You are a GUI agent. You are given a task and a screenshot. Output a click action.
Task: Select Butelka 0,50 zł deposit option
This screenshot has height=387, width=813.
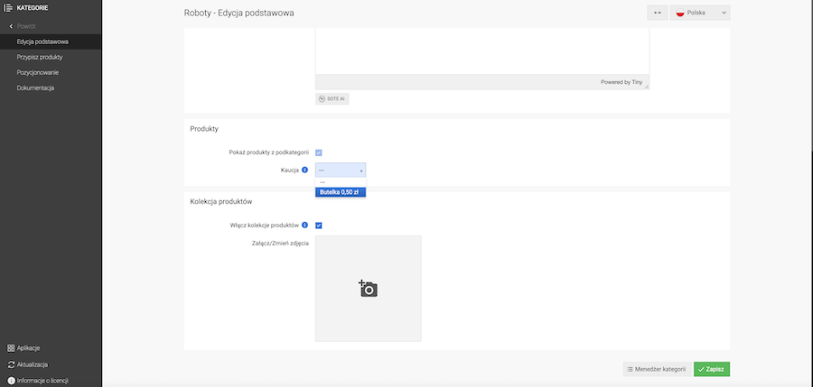pyautogui.click(x=341, y=191)
